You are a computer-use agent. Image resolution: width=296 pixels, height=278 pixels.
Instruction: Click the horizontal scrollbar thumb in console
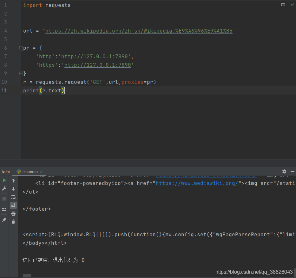[x=27, y=275]
